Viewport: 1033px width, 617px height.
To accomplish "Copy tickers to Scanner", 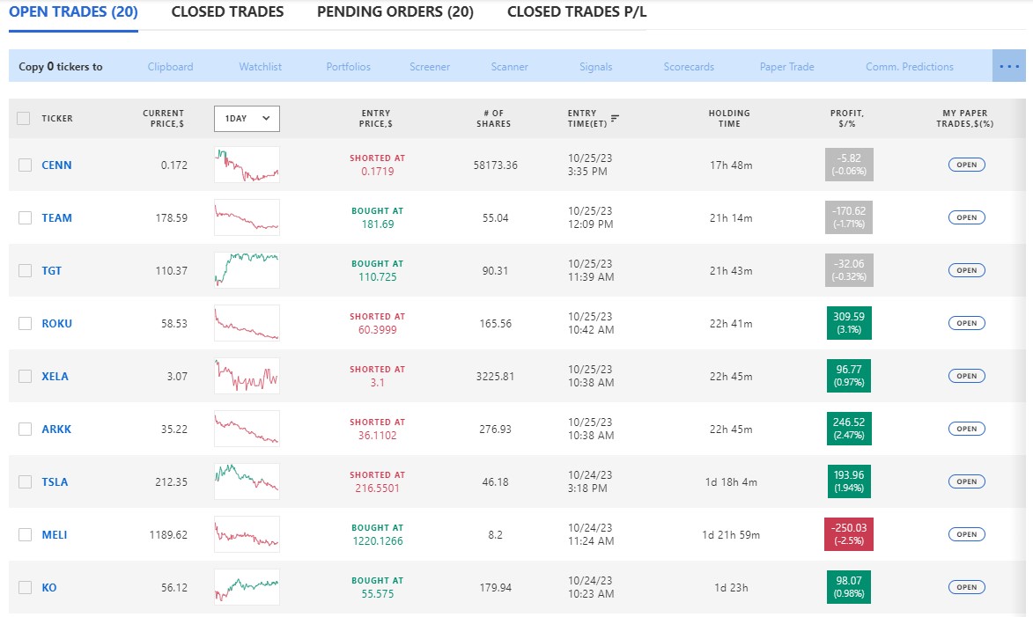I will 509,67.
